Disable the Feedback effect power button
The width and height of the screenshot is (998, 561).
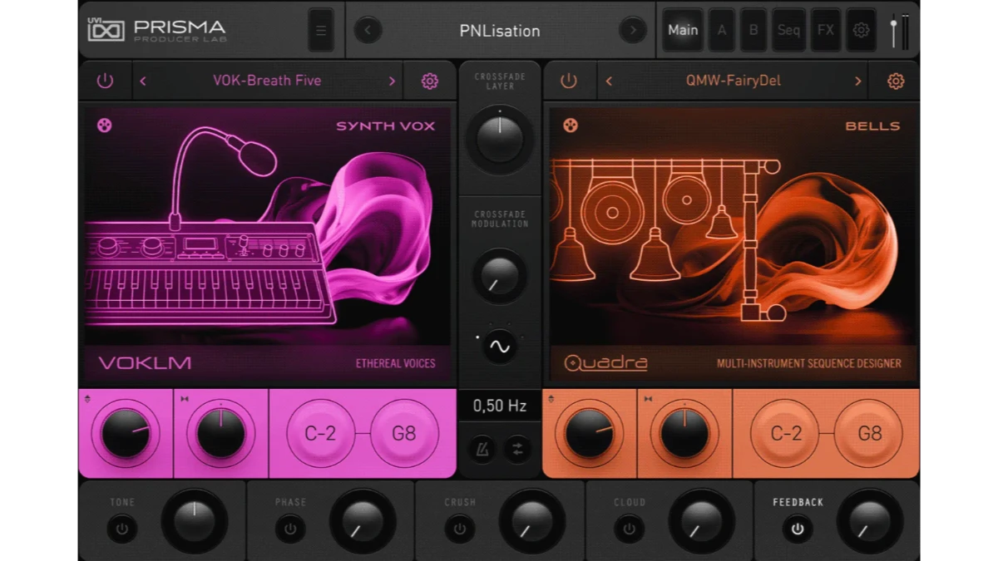tap(797, 529)
